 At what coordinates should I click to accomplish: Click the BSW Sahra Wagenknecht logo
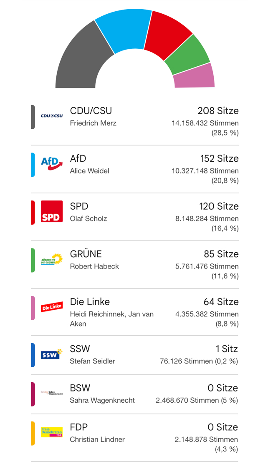point(51,394)
